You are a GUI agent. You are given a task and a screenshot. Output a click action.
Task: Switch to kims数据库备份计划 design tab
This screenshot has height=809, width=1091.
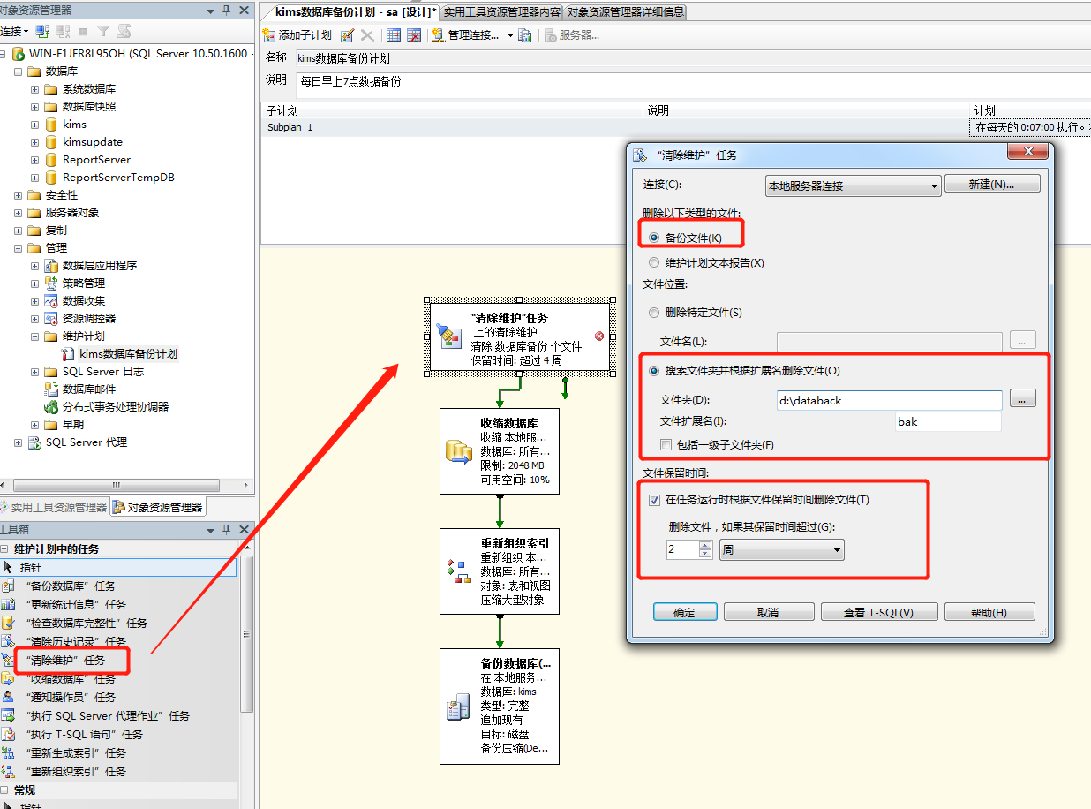click(x=357, y=11)
